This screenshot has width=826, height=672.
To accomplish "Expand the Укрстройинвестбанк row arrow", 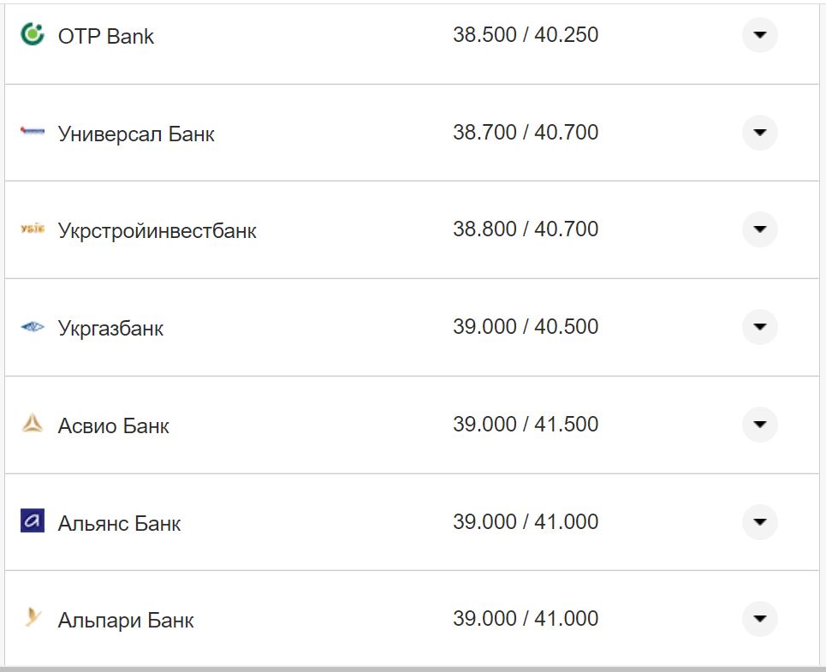I will pos(759,229).
